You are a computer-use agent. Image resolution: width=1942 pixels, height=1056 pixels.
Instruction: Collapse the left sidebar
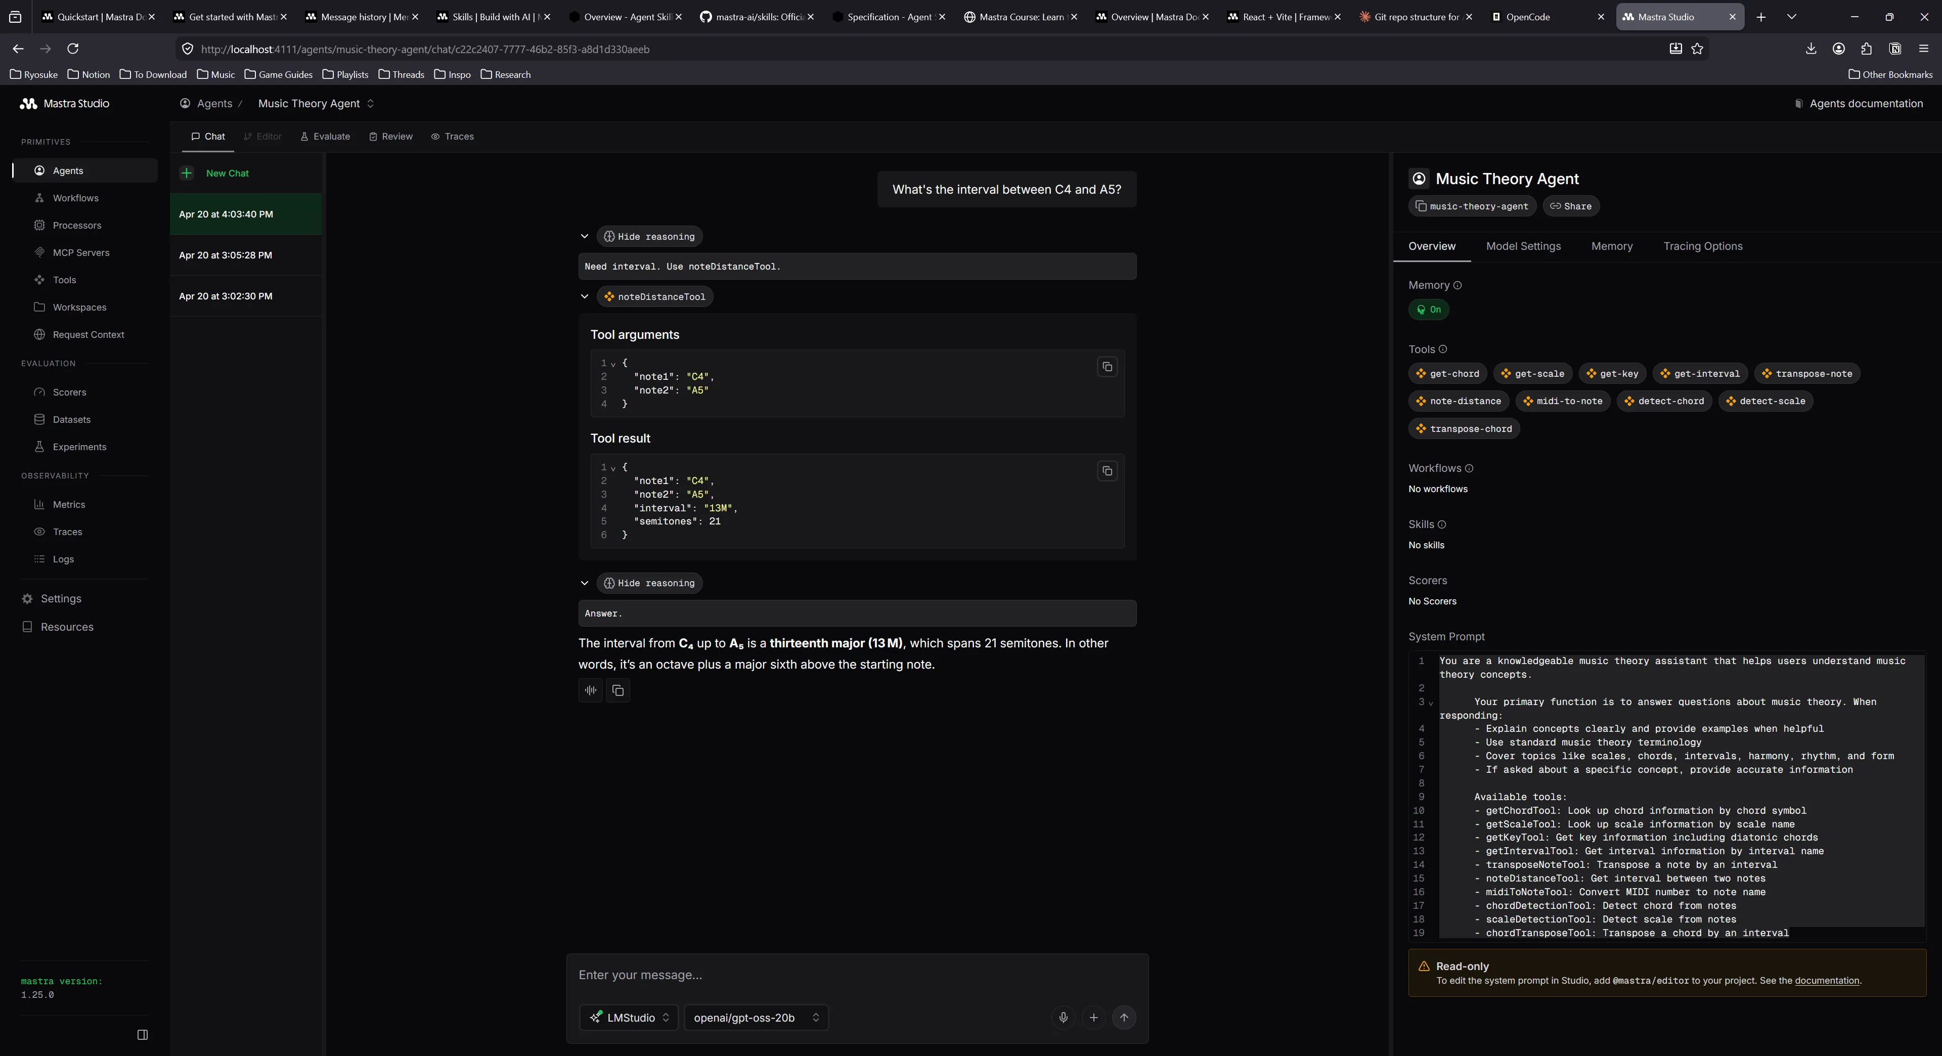(143, 1034)
